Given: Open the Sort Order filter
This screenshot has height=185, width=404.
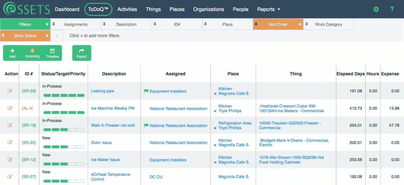Looking at the screenshot, I should pyautogui.click(x=278, y=24).
